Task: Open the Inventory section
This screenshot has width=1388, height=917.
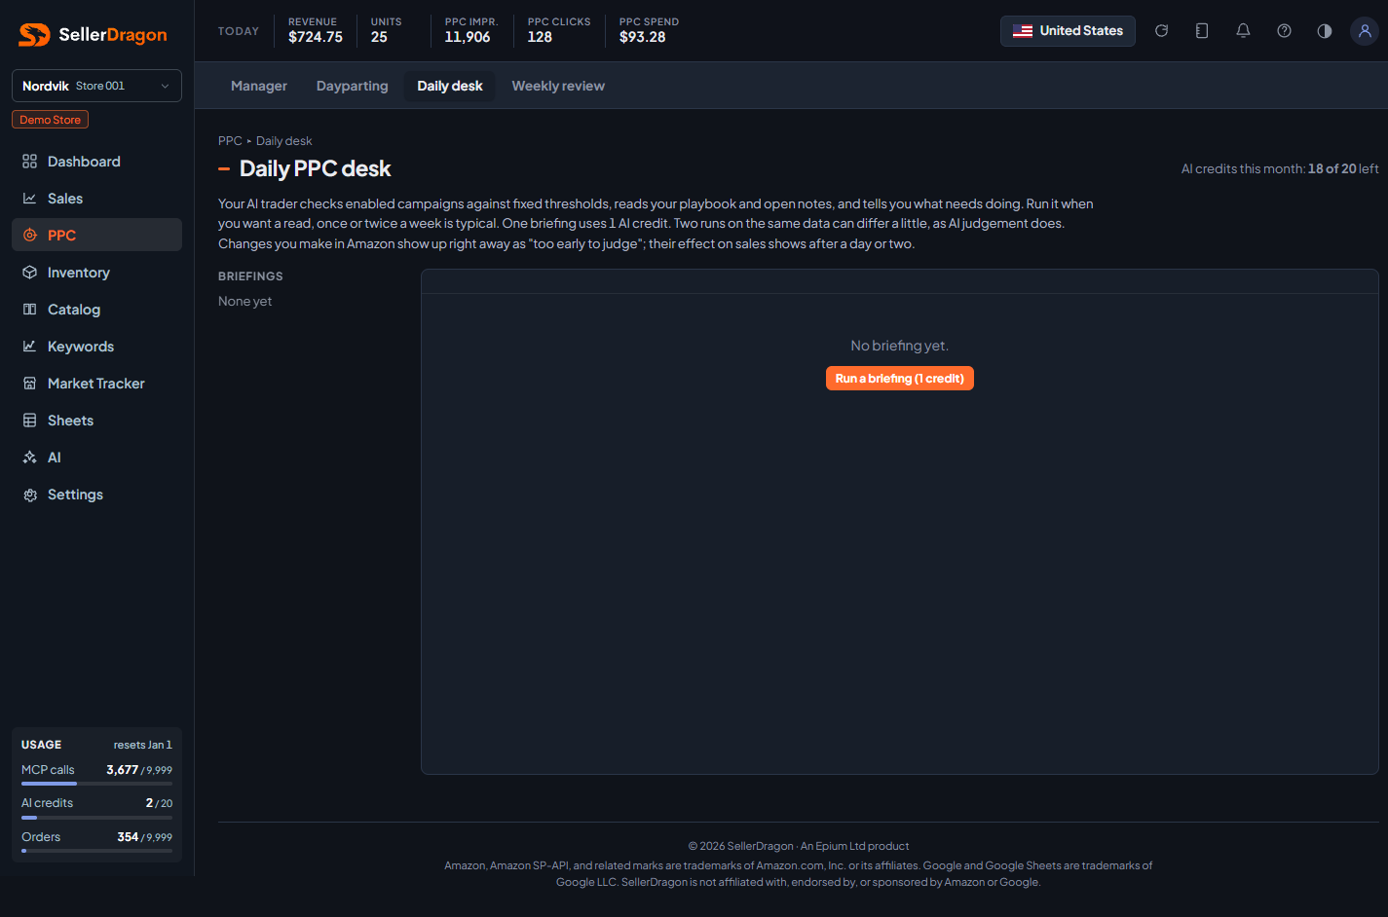Action: click(96, 273)
